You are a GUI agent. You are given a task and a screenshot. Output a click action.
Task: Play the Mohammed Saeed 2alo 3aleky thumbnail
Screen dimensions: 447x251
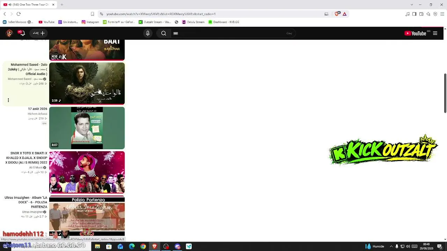(x=87, y=84)
